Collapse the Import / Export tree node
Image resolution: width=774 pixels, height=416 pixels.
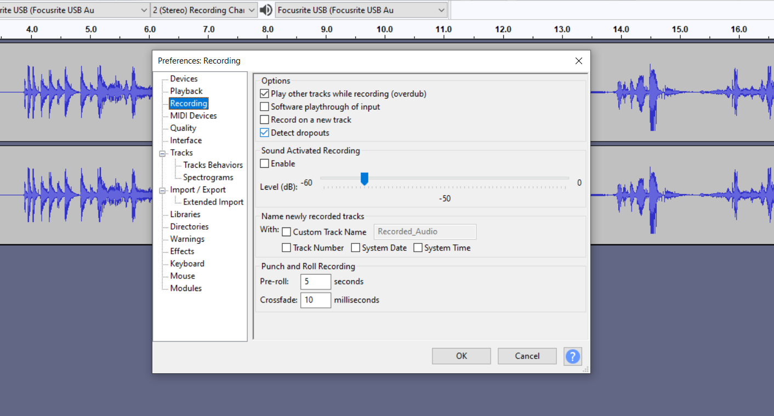(162, 191)
